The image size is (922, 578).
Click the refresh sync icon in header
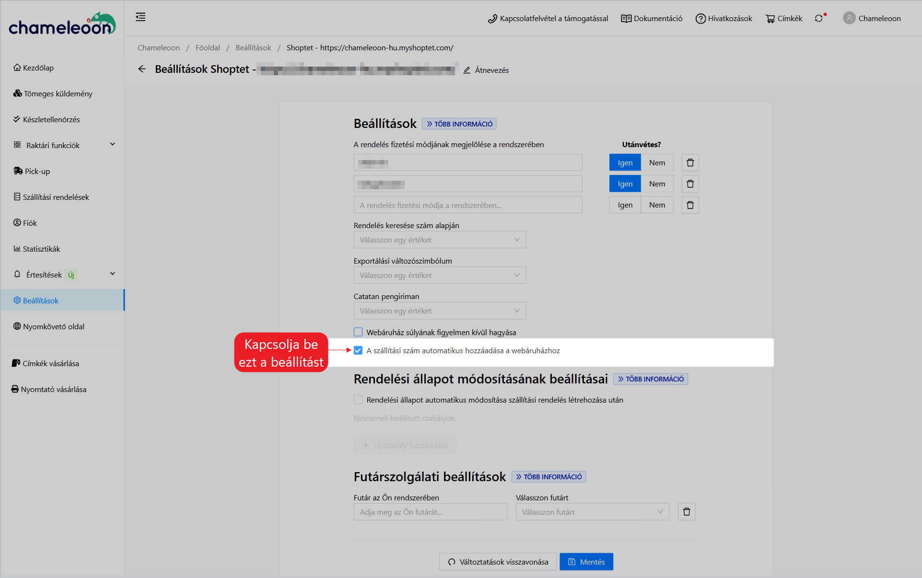(x=818, y=18)
